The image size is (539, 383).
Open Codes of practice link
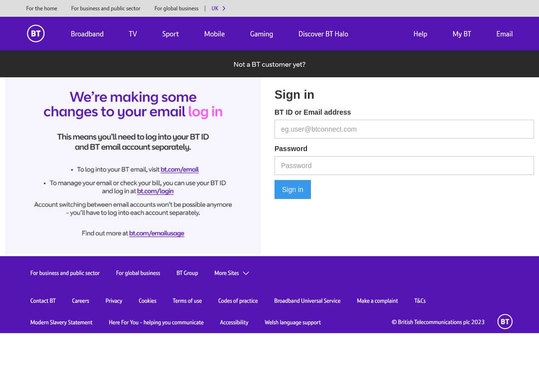[x=238, y=301]
